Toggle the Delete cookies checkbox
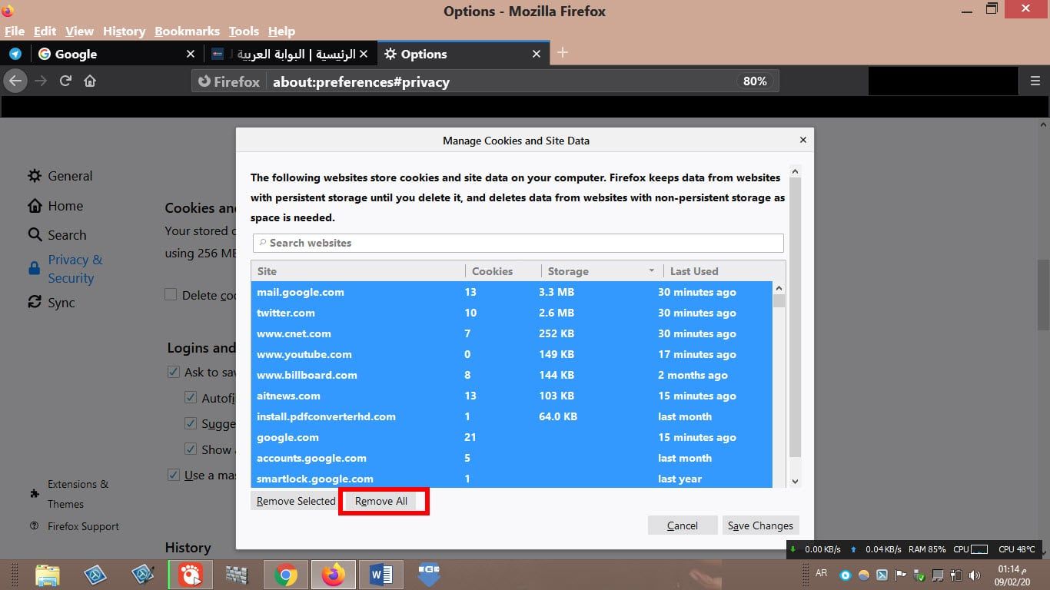The height and width of the screenshot is (590, 1050). [171, 295]
